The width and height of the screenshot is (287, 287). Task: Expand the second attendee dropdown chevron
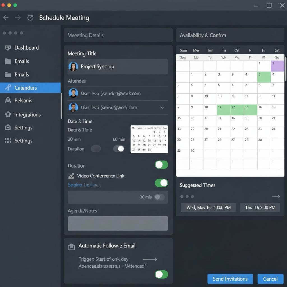162,108
